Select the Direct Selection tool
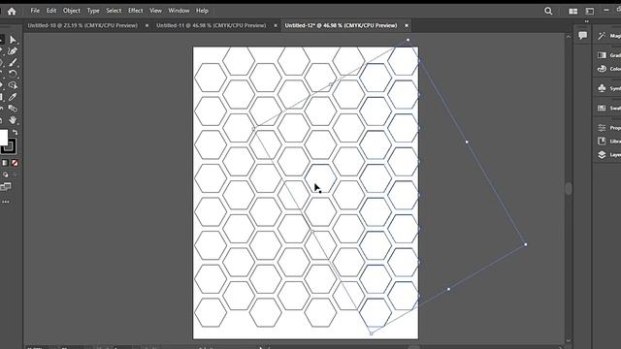The image size is (621, 349). coord(13,40)
